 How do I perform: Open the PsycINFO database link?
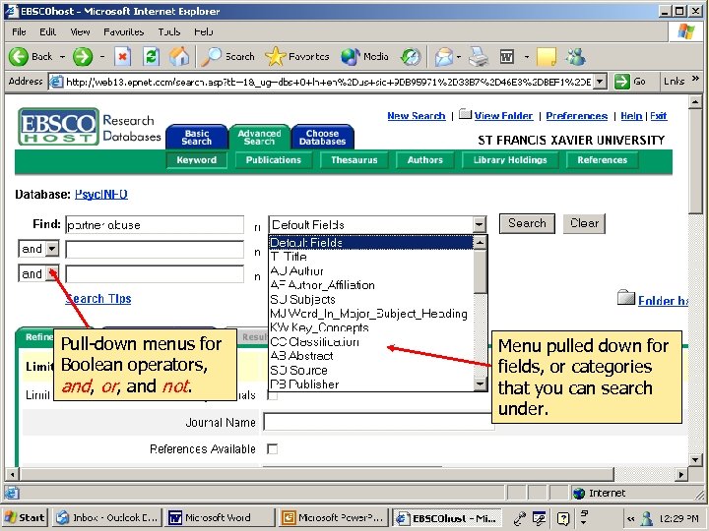click(101, 195)
